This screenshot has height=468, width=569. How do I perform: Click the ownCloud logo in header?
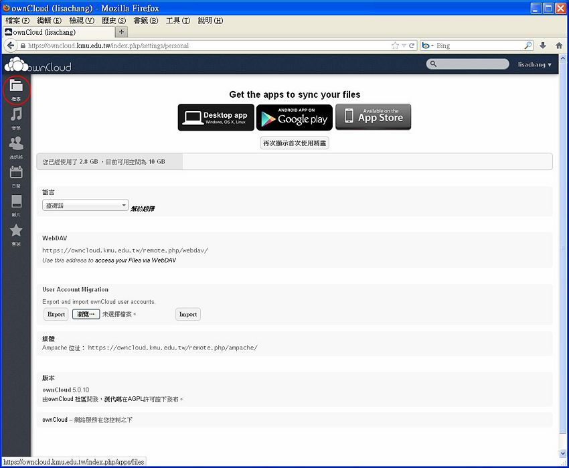click(x=37, y=65)
